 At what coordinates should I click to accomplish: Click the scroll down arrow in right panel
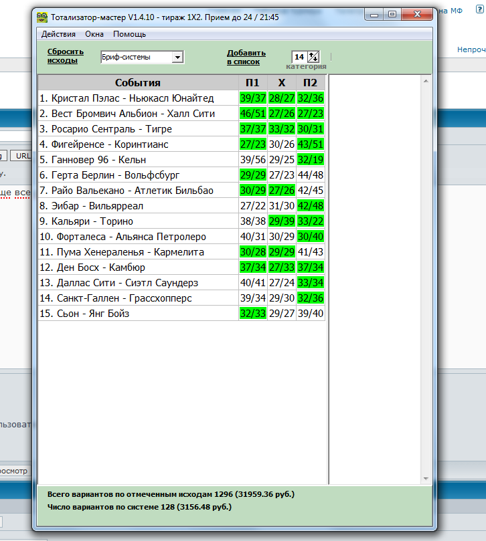click(x=426, y=479)
